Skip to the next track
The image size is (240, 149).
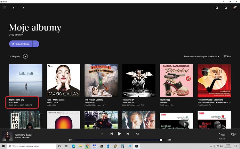[x=128, y=134]
